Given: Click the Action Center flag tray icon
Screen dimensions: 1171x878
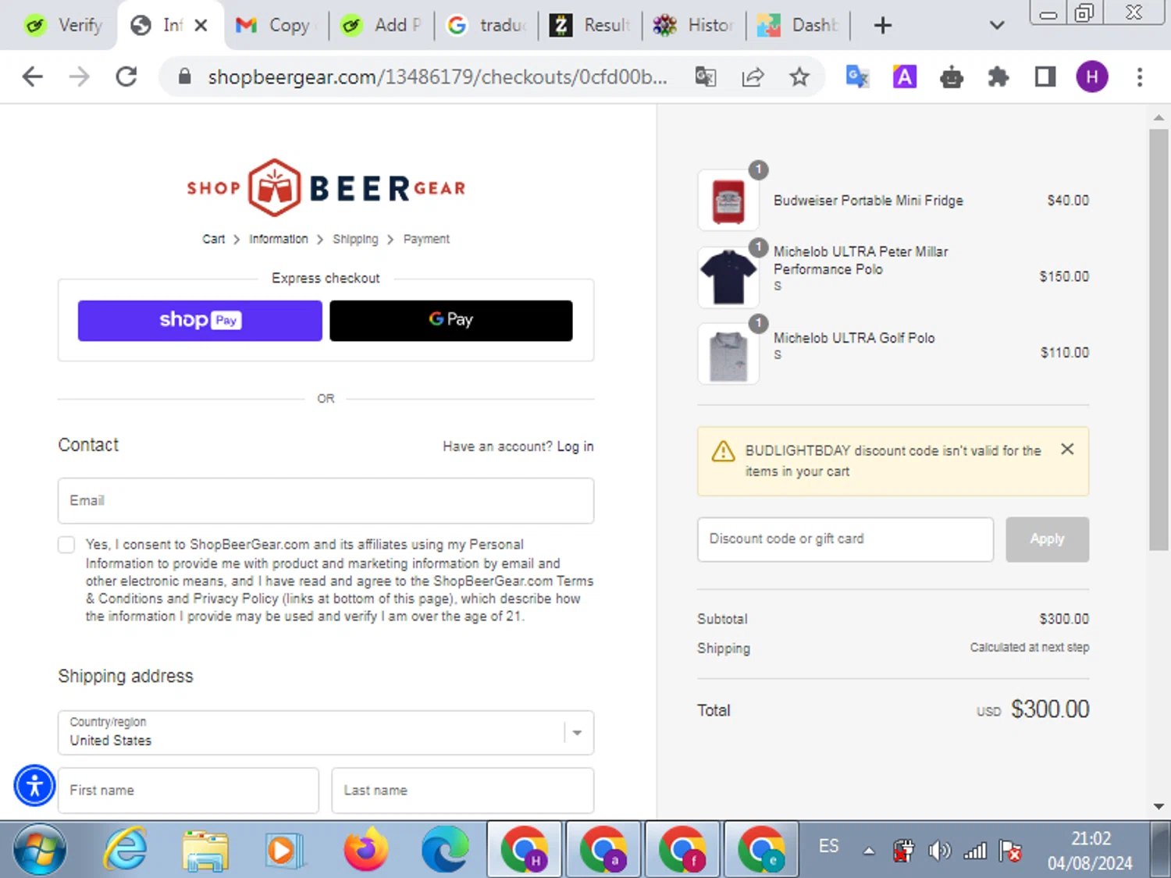Looking at the screenshot, I should click(x=1010, y=850).
